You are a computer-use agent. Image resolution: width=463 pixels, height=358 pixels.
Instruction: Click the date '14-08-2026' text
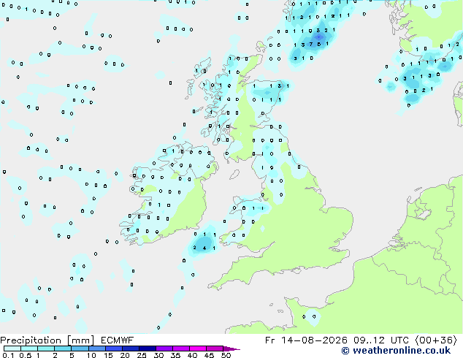coord(314,340)
